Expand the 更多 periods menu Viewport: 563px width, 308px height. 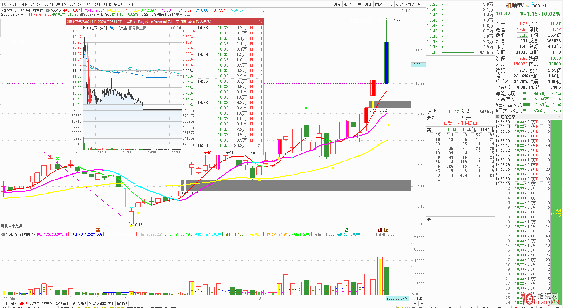pos(131,4)
